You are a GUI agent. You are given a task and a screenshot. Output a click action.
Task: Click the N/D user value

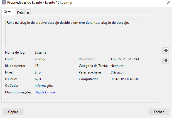(x=38, y=79)
